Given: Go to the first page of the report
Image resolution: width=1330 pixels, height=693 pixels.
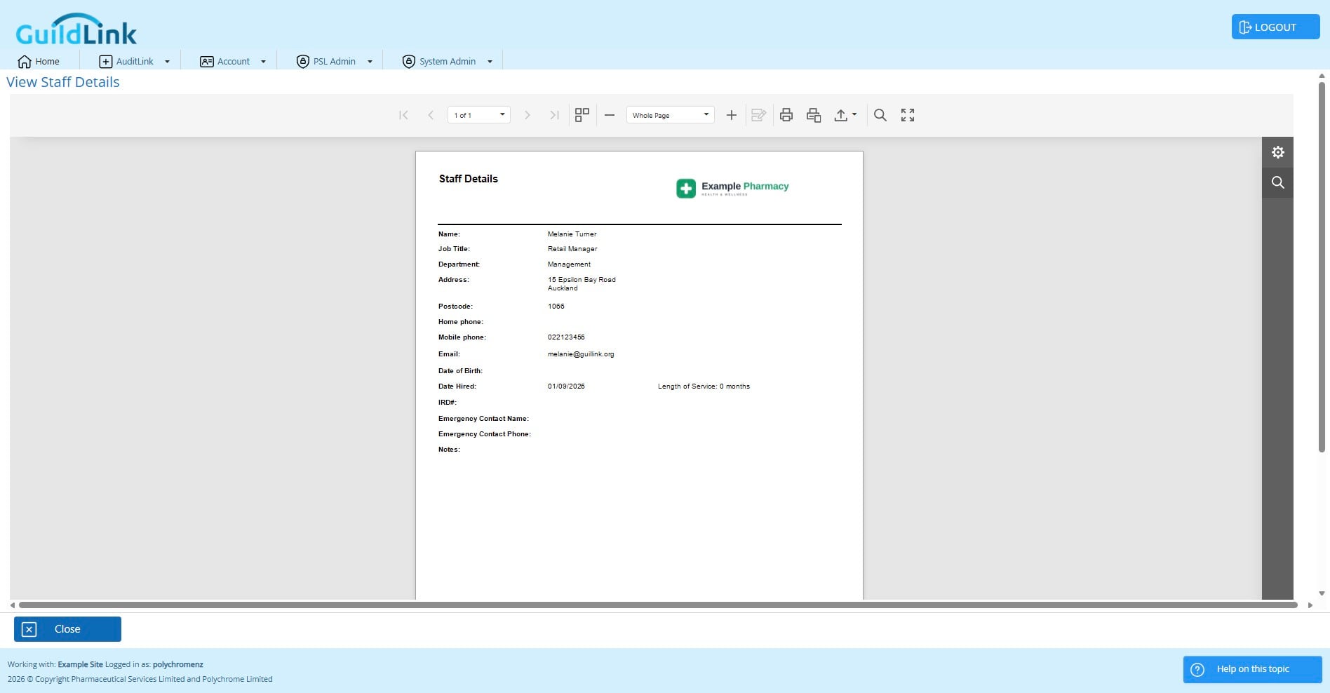Looking at the screenshot, I should 403,115.
